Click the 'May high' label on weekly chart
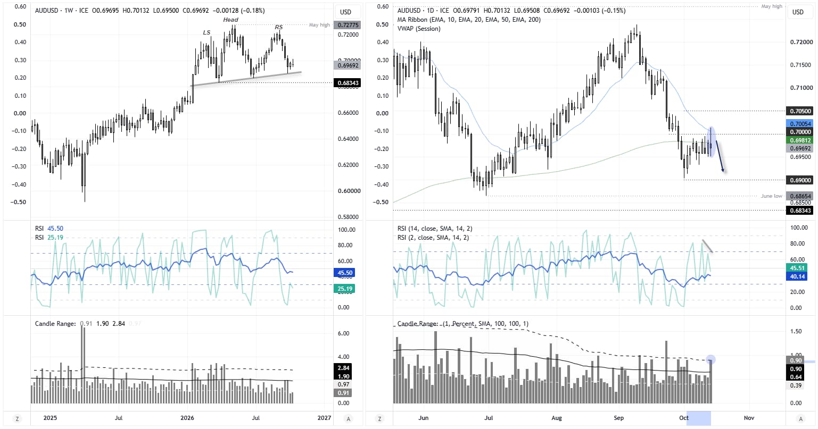The height and width of the screenshot is (429, 818). [x=319, y=25]
